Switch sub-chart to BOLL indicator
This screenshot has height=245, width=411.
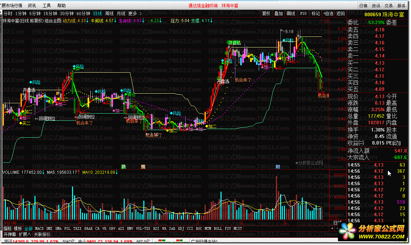(218, 228)
